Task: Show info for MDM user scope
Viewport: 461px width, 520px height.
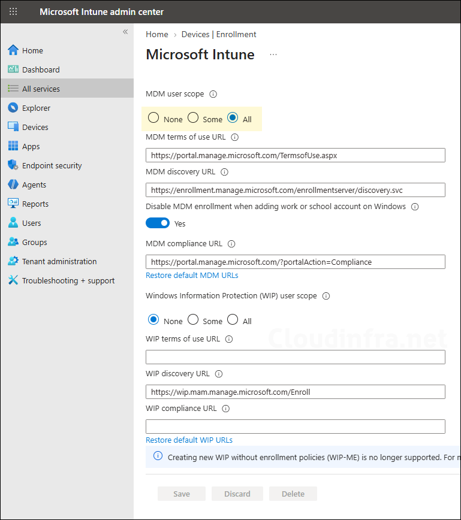Action: click(213, 94)
